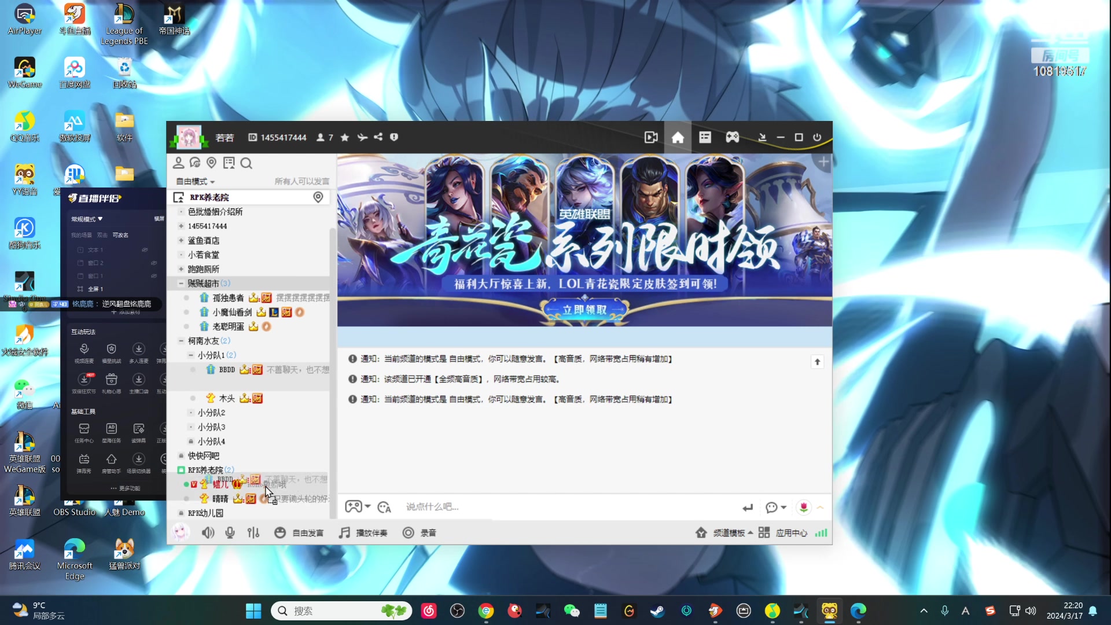
Task: Add banner tab with plus button
Action: [x=824, y=163]
